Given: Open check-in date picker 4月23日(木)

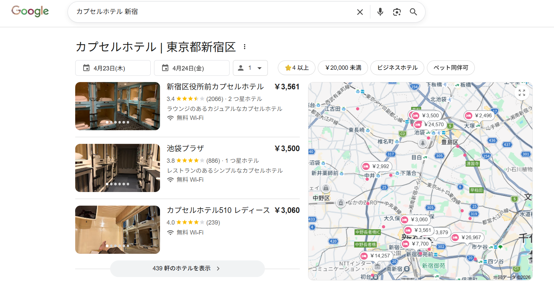Looking at the screenshot, I should tap(113, 68).
